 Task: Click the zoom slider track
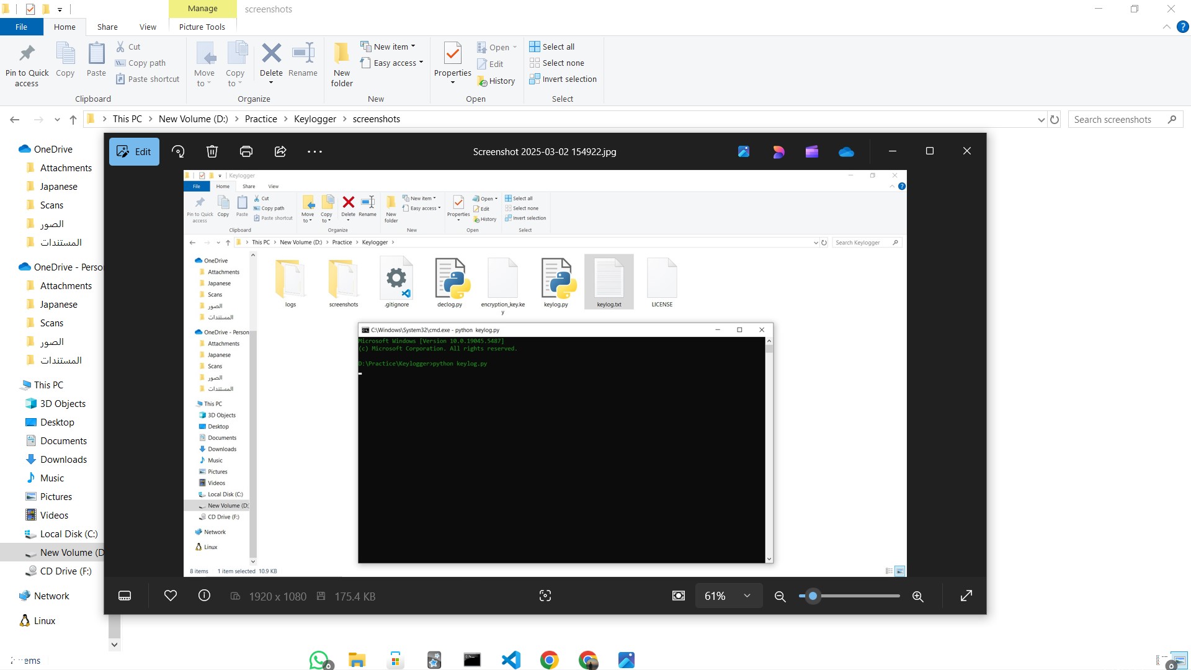850,596
